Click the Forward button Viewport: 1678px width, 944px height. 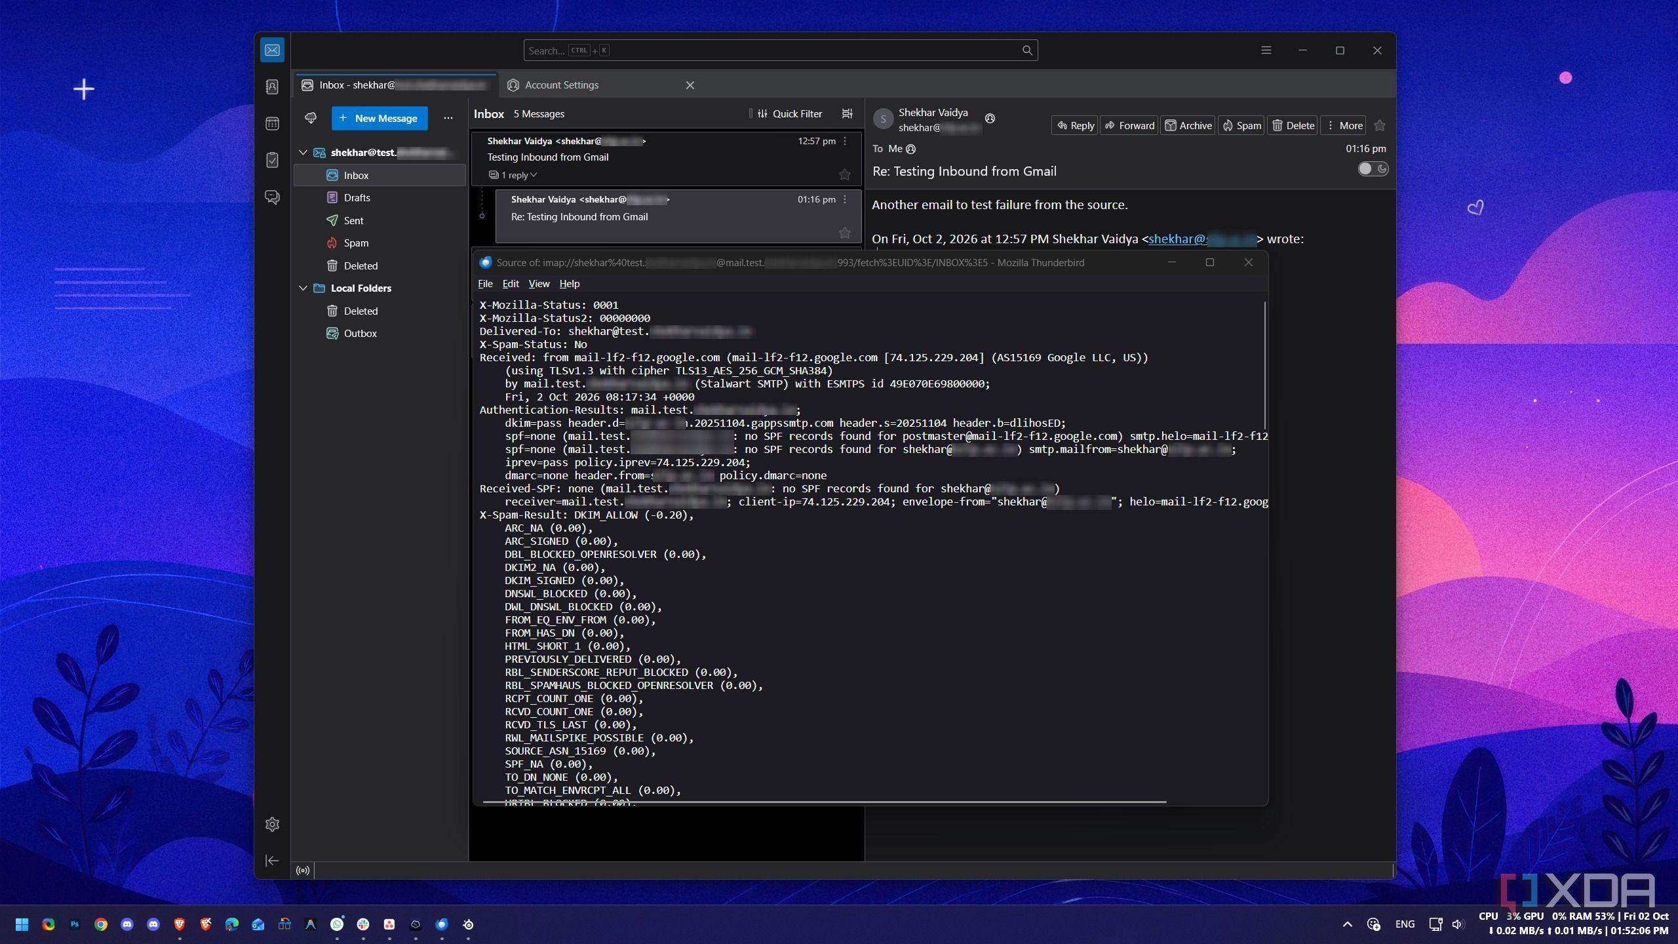1129,125
